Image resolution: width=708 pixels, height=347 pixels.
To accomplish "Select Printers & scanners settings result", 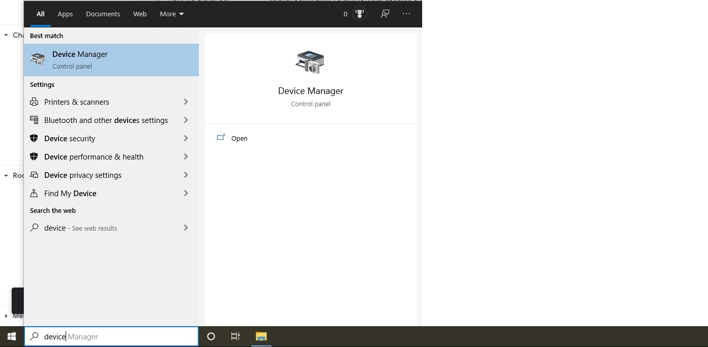I will click(x=111, y=102).
